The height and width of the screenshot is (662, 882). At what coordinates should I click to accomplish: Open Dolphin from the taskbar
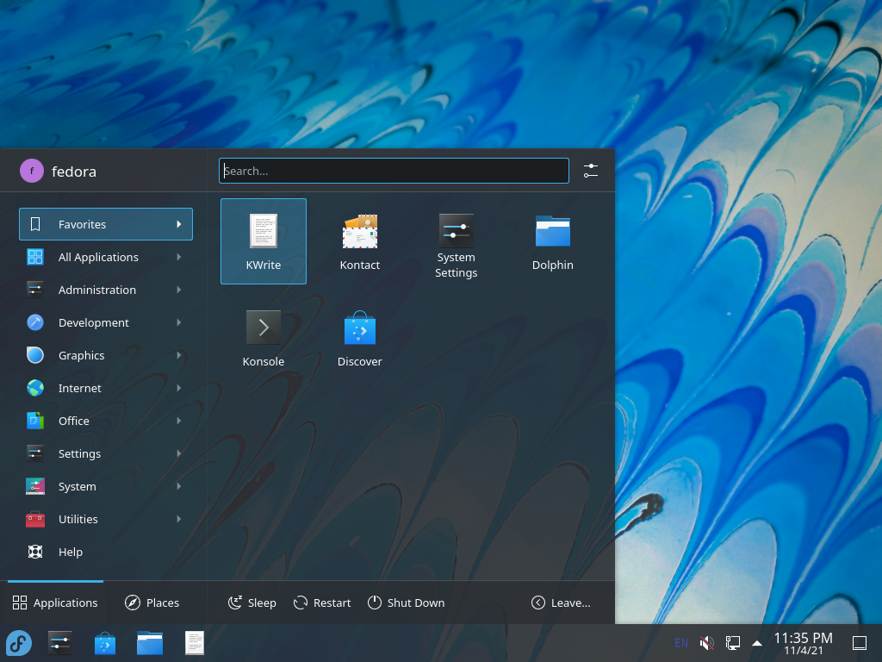(150, 642)
